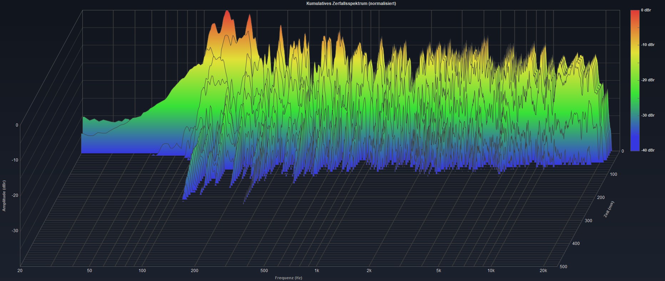The image size is (665, 281).
Task: Click the Frequenz (Hz) axis title
Action: tap(288, 278)
